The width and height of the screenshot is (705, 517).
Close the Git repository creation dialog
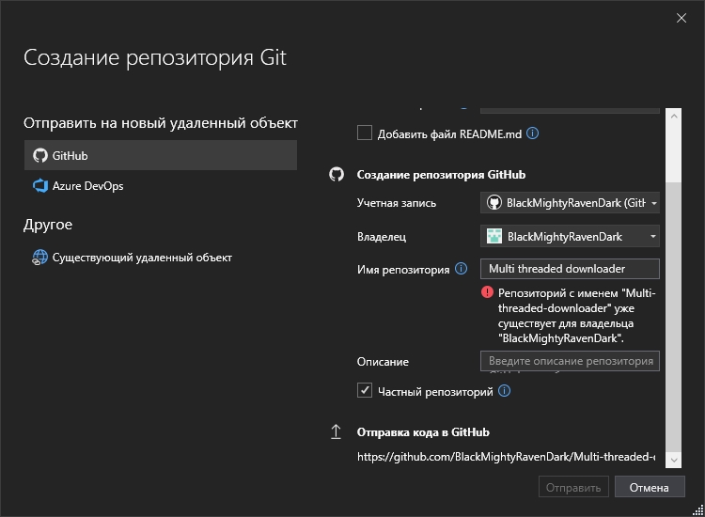[x=681, y=18]
